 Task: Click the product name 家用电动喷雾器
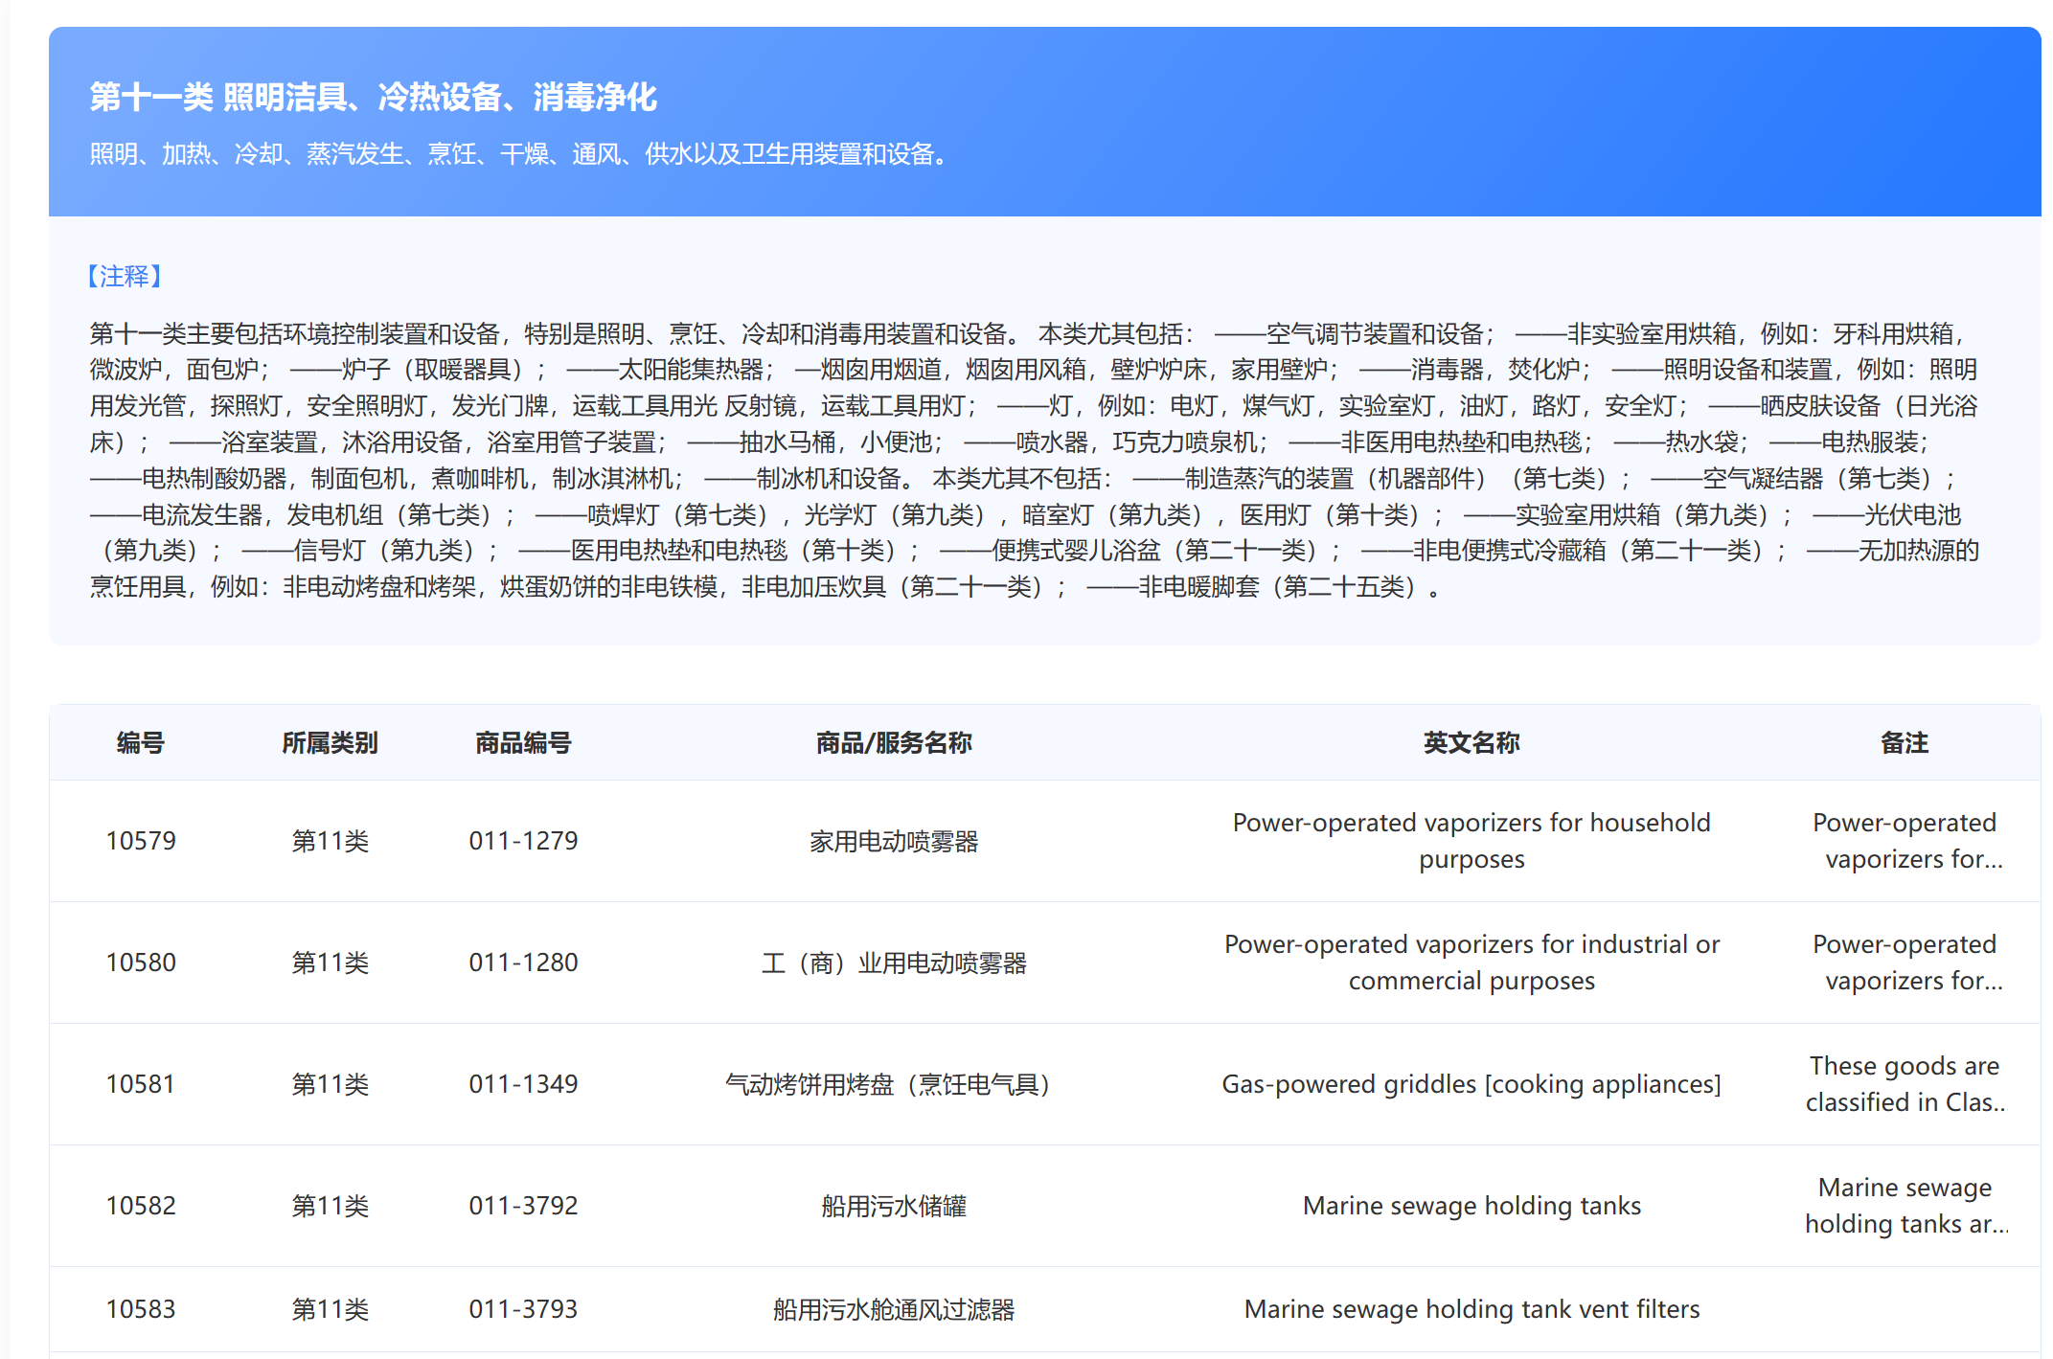click(894, 841)
